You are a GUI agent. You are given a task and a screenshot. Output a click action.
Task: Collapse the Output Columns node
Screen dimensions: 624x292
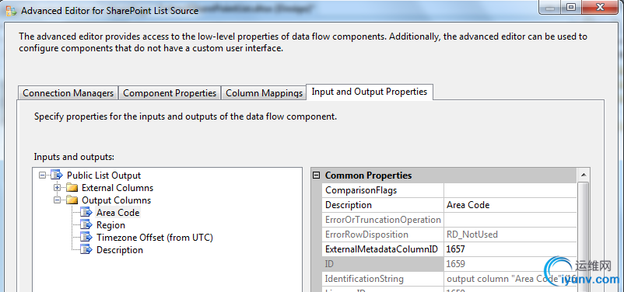(x=57, y=200)
